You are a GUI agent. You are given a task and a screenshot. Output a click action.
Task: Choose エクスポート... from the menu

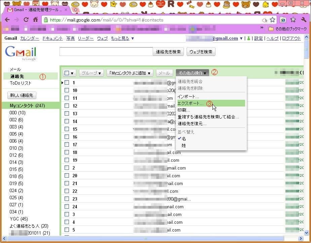pos(190,103)
